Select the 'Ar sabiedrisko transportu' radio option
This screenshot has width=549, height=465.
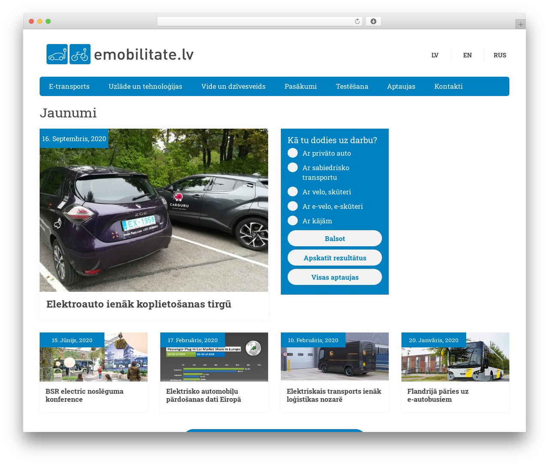tap(293, 167)
